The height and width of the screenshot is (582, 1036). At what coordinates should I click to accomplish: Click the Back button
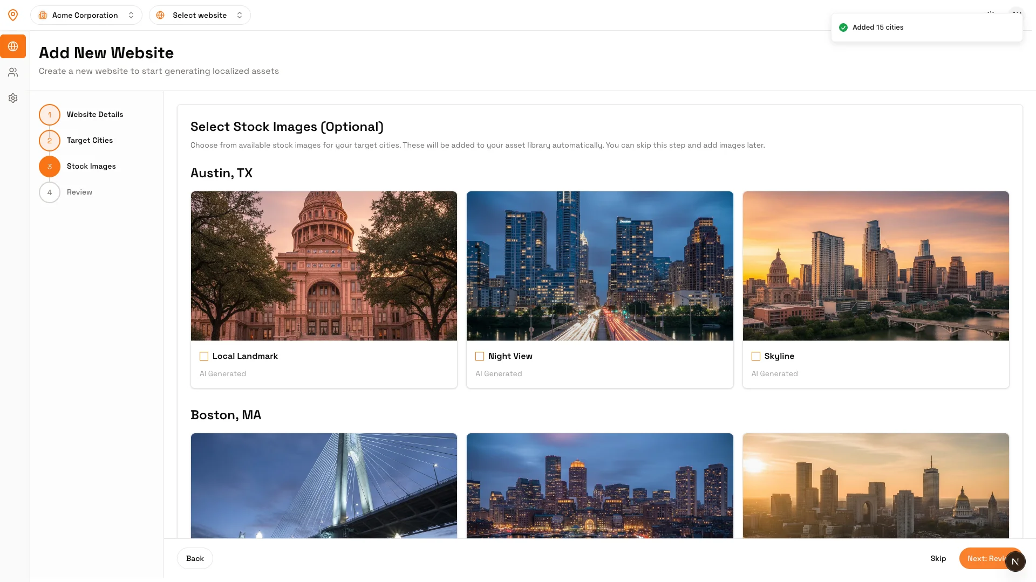click(x=195, y=558)
